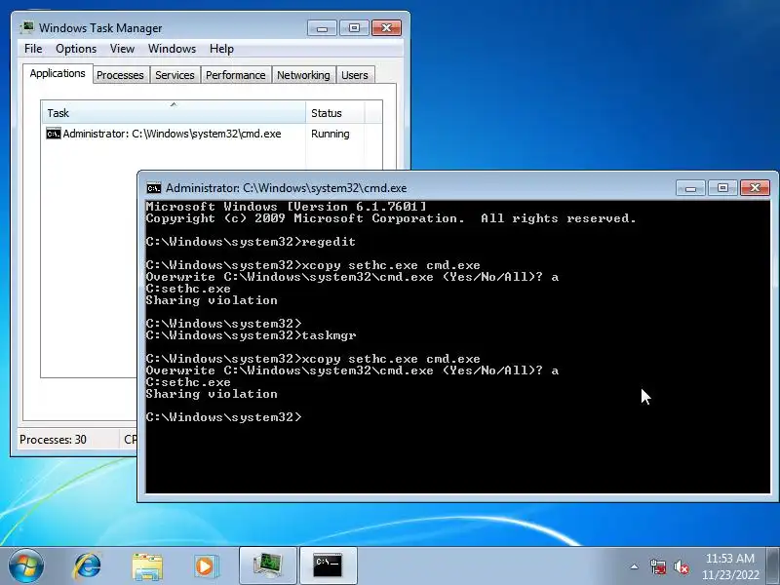Image resolution: width=780 pixels, height=585 pixels.
Task: Minimize the Task Manager window
Action: [322, 28]
